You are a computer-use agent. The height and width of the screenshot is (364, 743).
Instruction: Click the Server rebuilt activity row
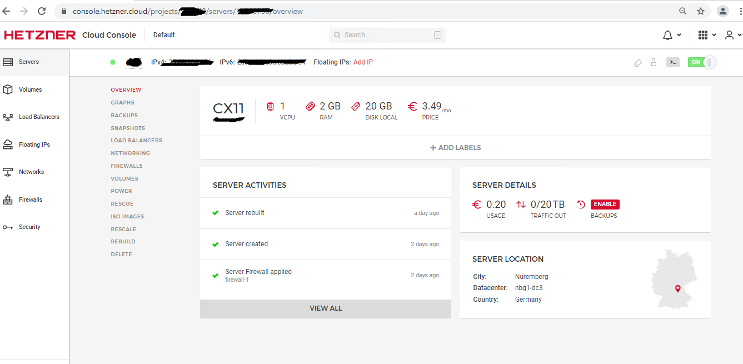click(326, 213)
